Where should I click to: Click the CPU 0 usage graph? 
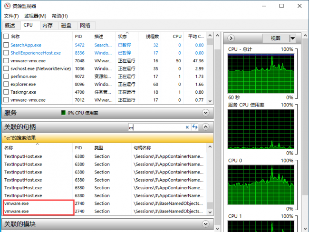pos(261,184)
